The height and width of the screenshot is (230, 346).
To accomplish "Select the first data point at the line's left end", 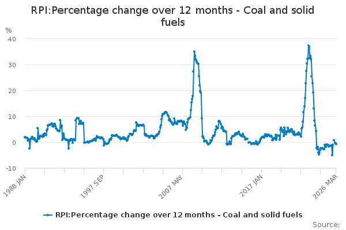I will point(24,137).
